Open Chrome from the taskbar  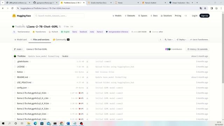pyautogui.click(x=62, y=124)
